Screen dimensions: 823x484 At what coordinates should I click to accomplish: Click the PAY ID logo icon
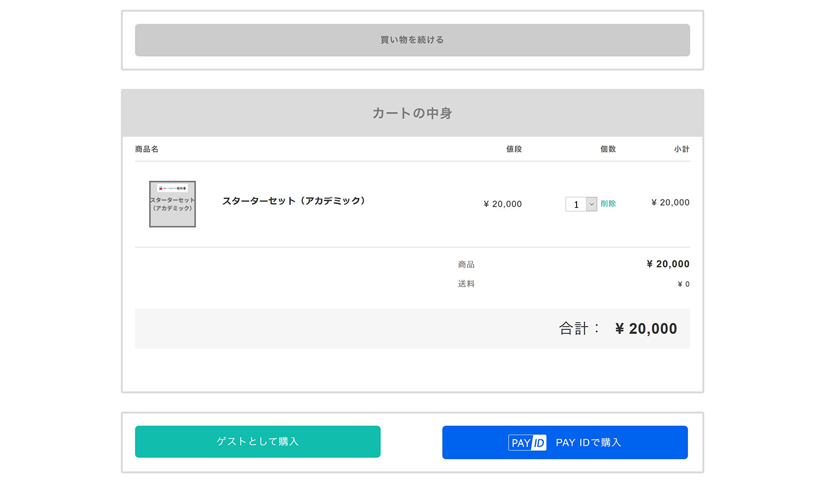click(527, 442)
